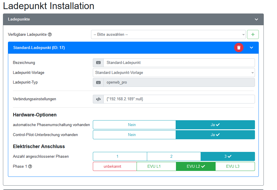Screen dimensions: 277x190
Task: Click keyboard icon beside Ladepunkt-Typ field
Action: pos(98,82)
